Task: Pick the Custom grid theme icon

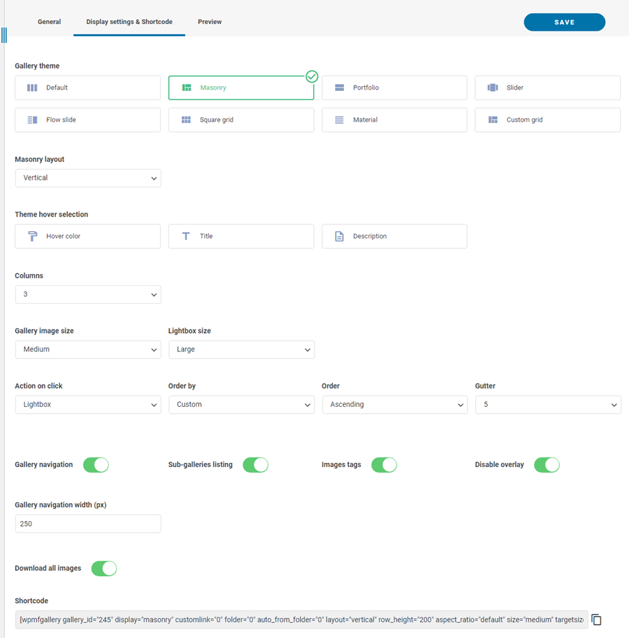Action: 492,120
